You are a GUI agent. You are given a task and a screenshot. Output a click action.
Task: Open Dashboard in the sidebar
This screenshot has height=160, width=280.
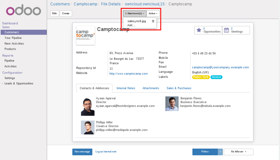click(10, 23)
